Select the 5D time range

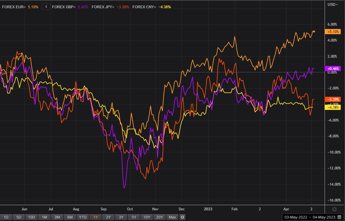click(x=19, y=217)
